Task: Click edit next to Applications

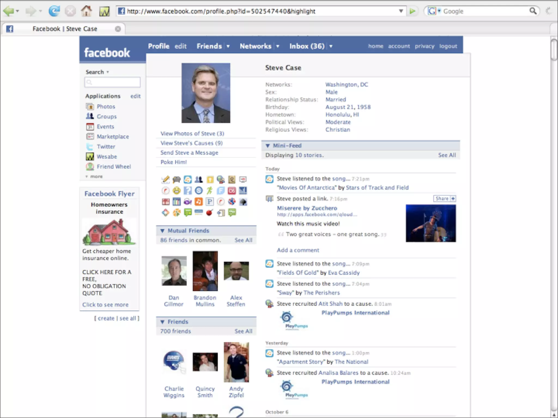Action: [x=135, y=96]
